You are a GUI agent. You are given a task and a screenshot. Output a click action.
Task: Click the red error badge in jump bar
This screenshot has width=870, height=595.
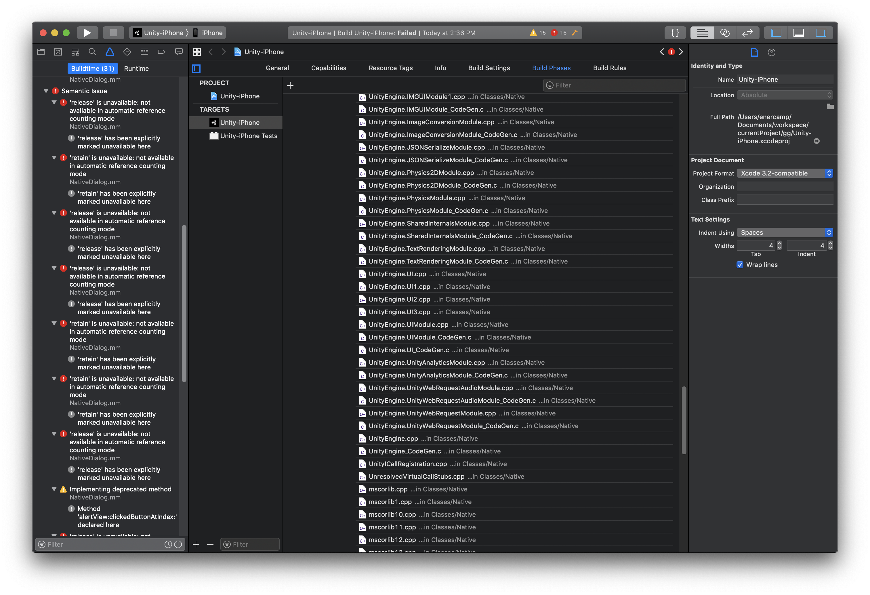coord(671,52)
